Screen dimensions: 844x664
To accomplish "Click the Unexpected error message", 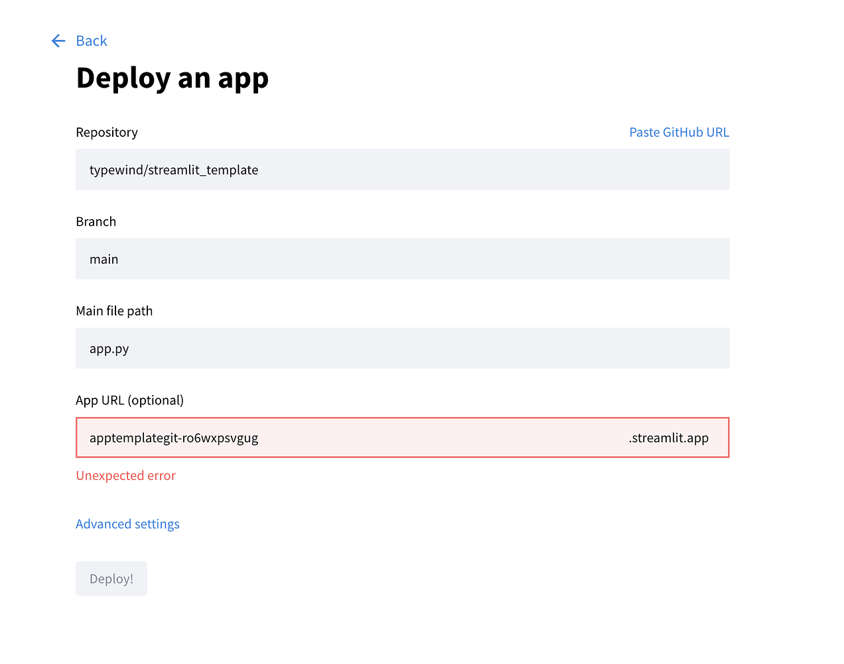I will point(125,475).
